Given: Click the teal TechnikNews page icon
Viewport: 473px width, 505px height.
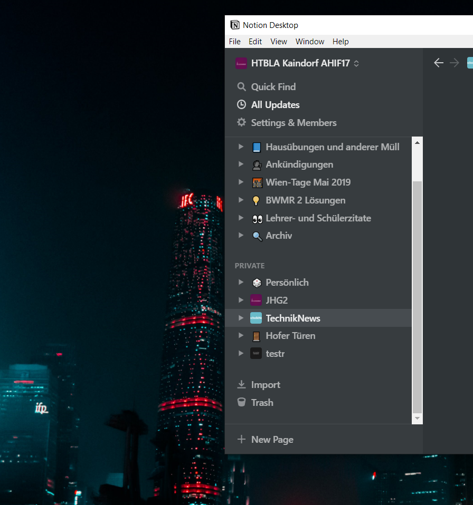Looking at the screenshot, I should [x=256, y=318].
